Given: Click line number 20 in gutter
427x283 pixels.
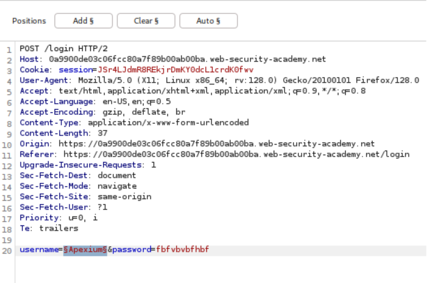Looking at the screenshot, I should point(8,250).
